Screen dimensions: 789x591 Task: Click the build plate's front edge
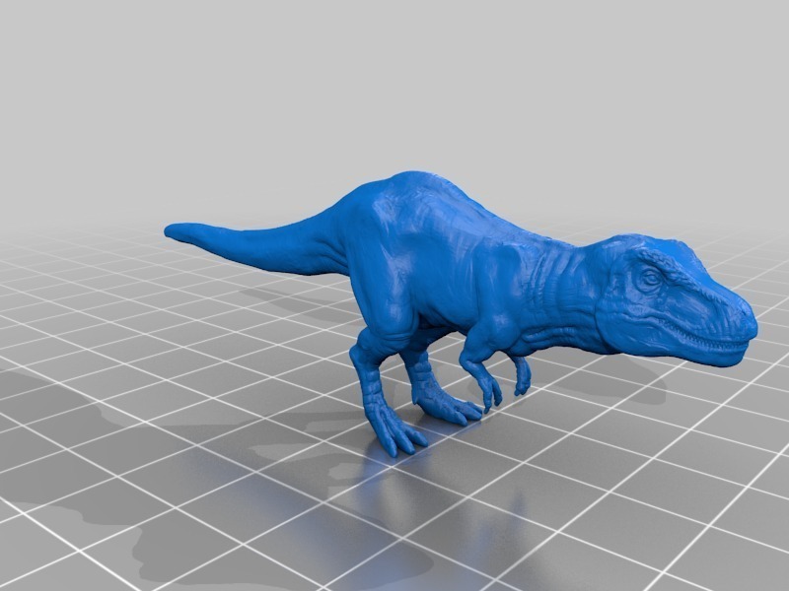point(394,581)
